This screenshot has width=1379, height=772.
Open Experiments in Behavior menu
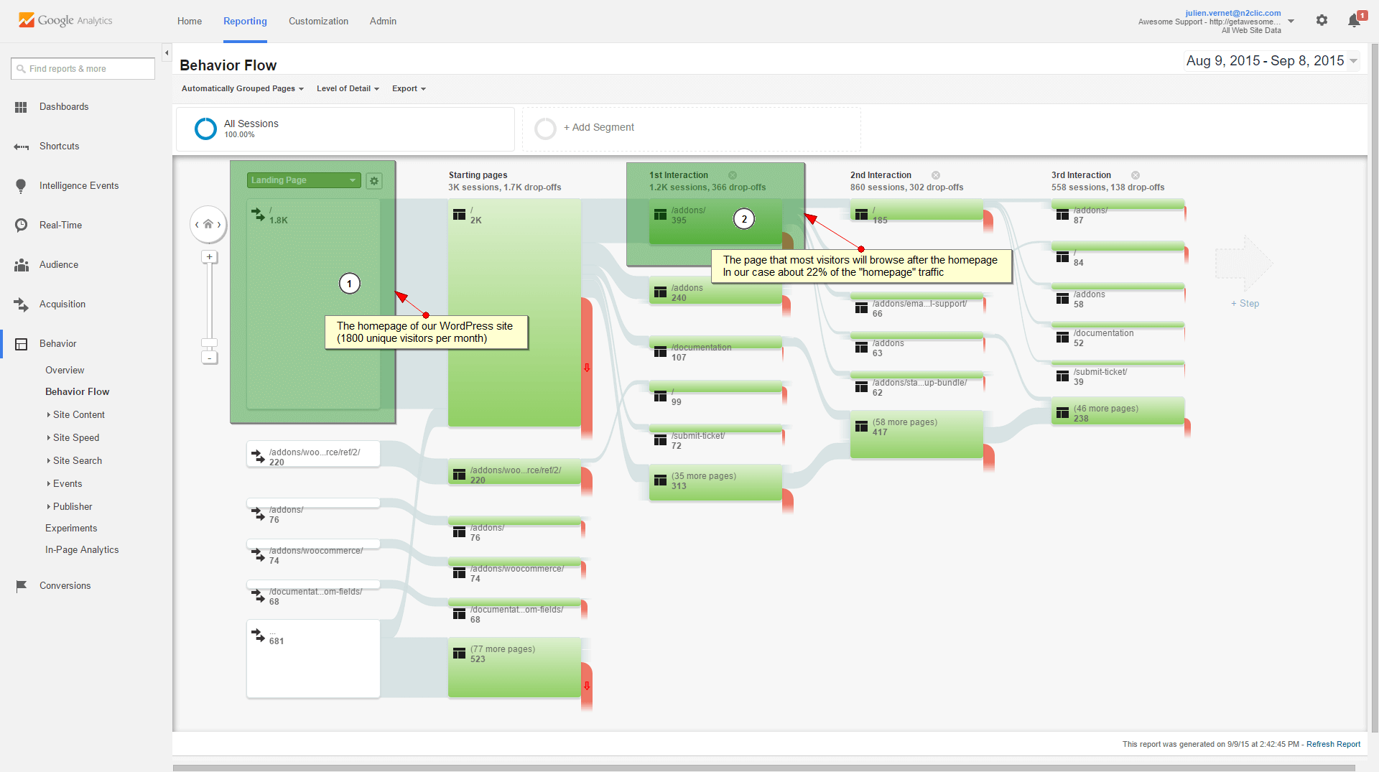[71, 529]
